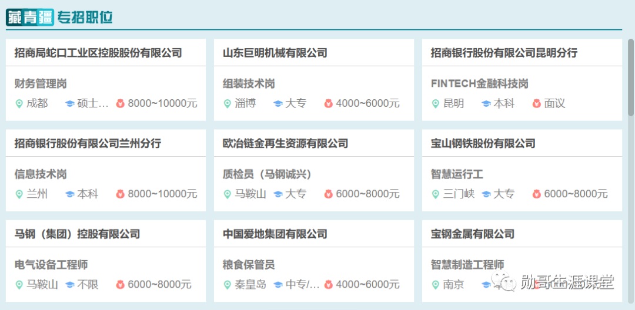635x310 pixels.
Task: Click 面议 salary text in 昆明 card
Action: point(554,104)
